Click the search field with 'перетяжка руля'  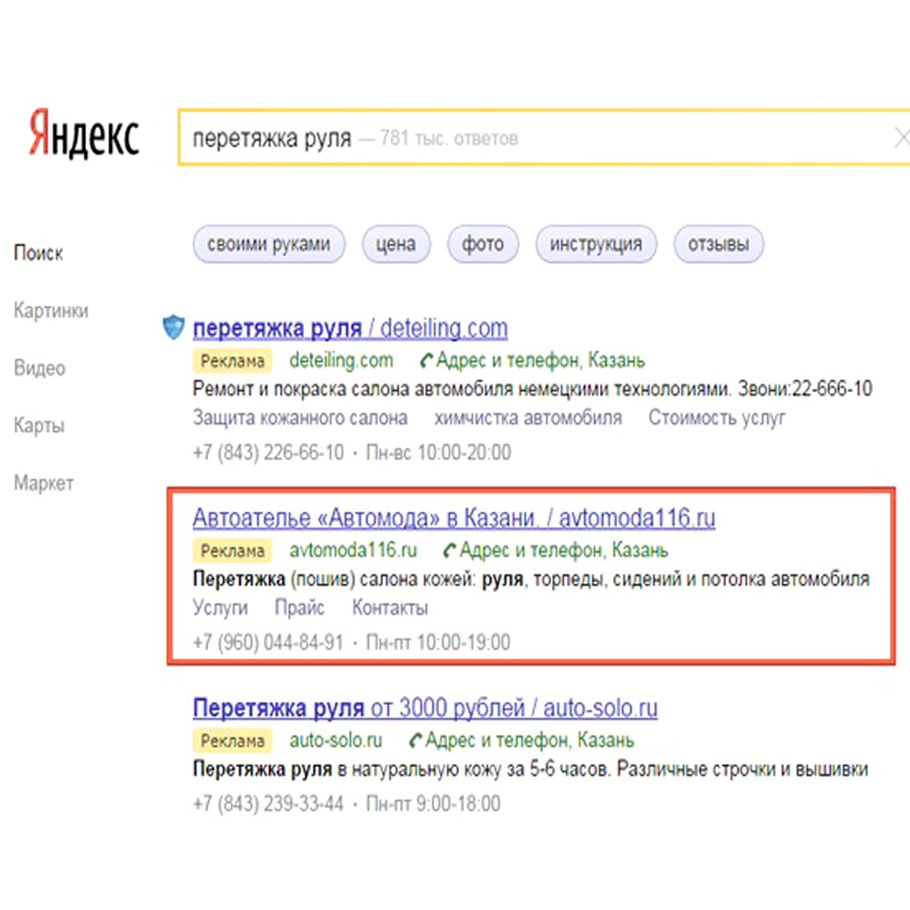pos(533,138)
